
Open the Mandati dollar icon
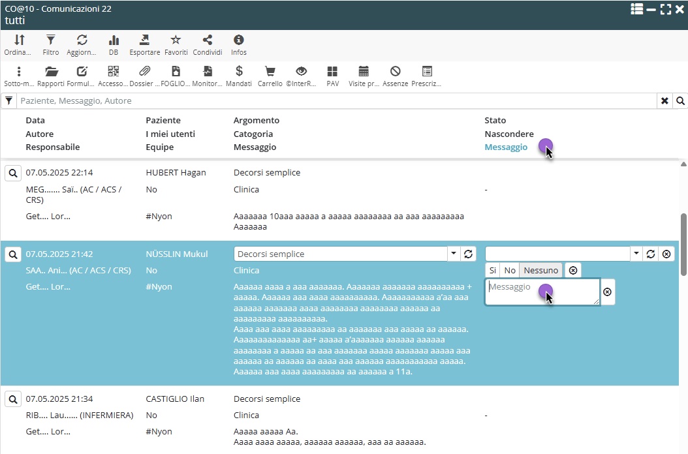[239, 72]
